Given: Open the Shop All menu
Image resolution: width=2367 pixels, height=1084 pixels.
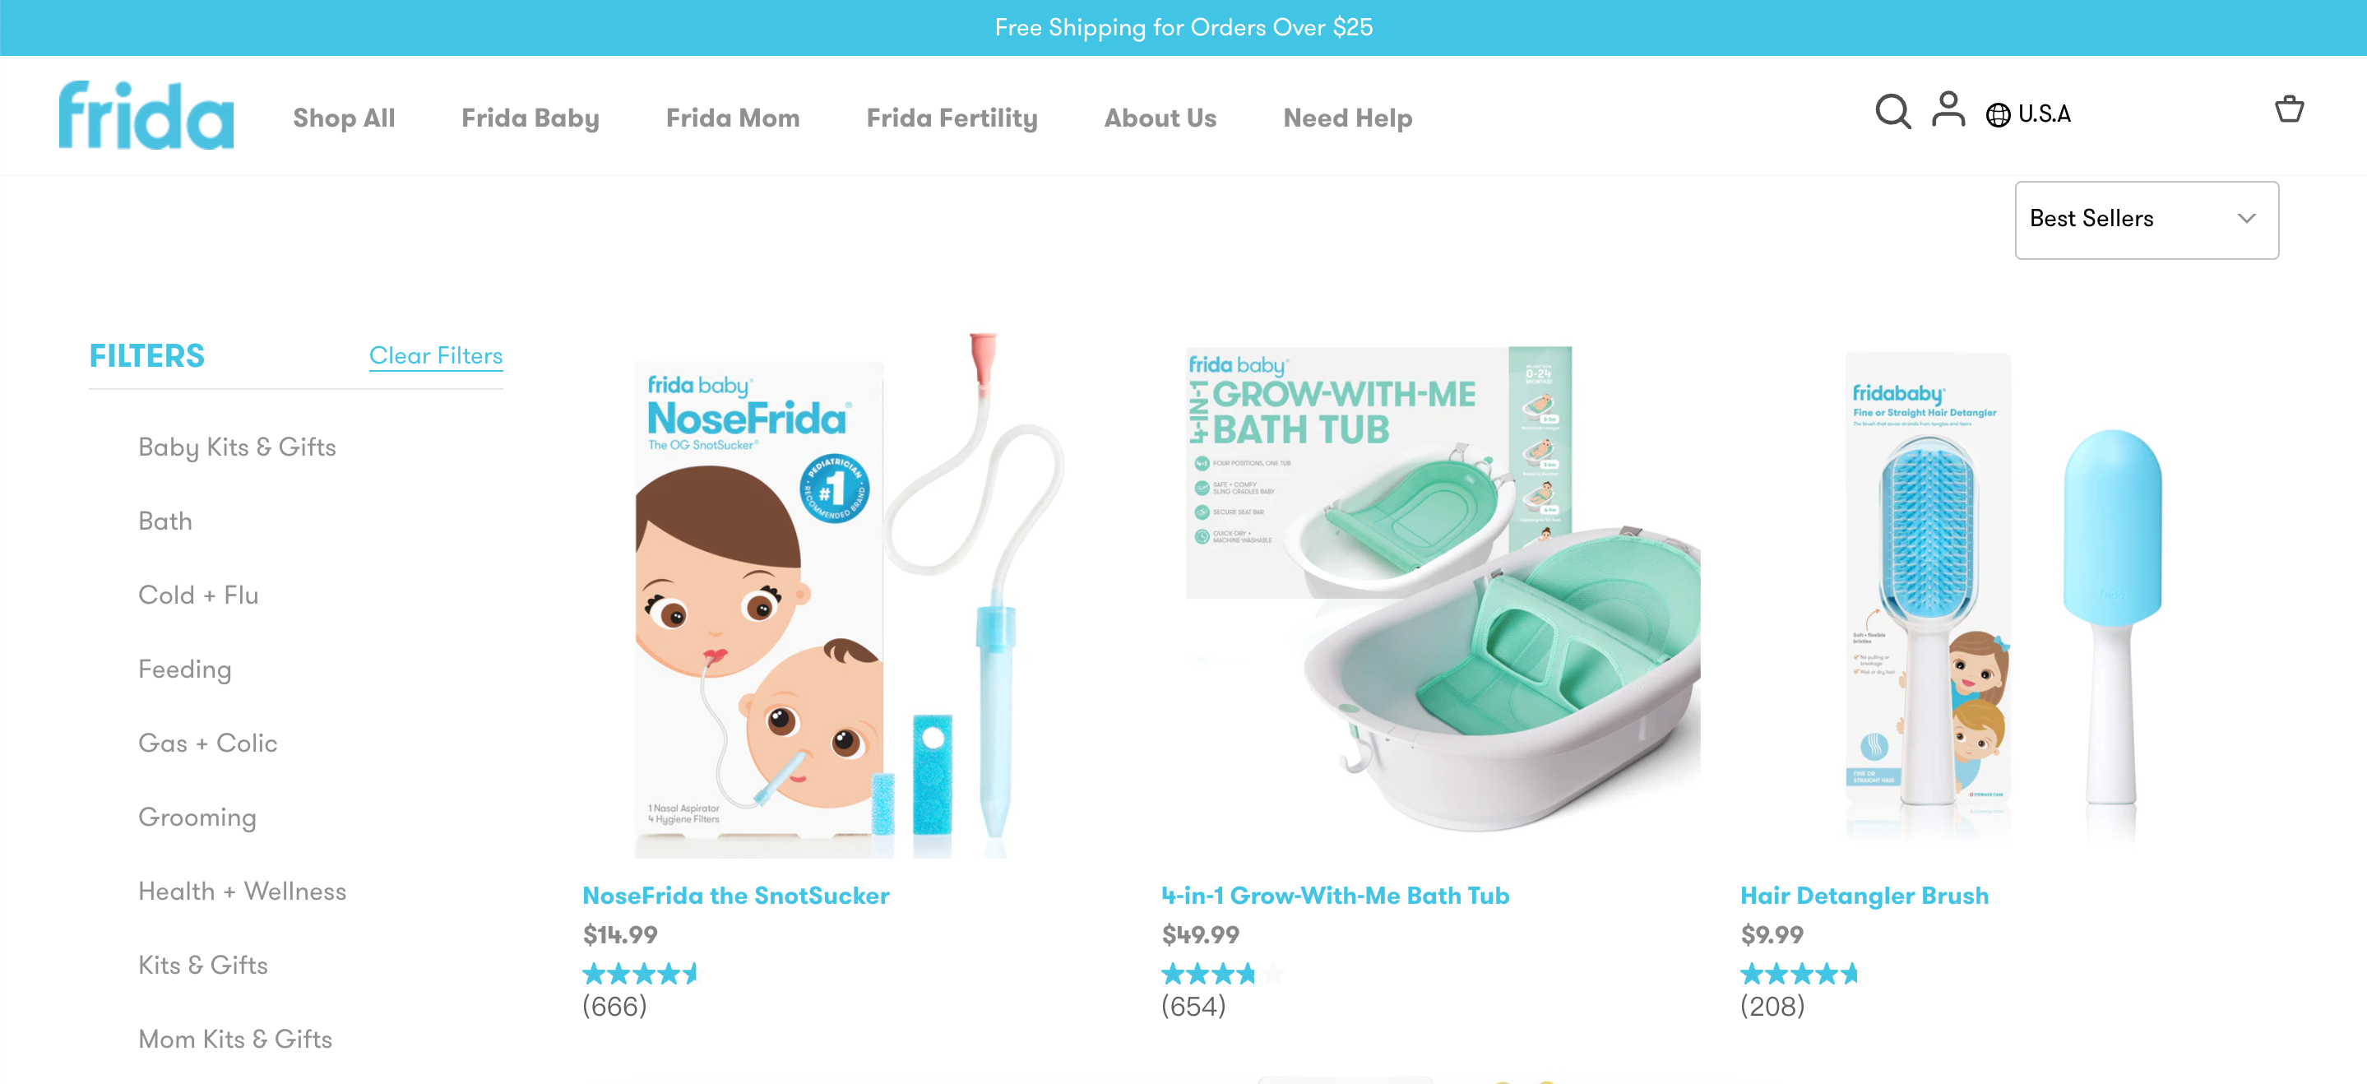Looking at the screenshot, I should (344, 118).
